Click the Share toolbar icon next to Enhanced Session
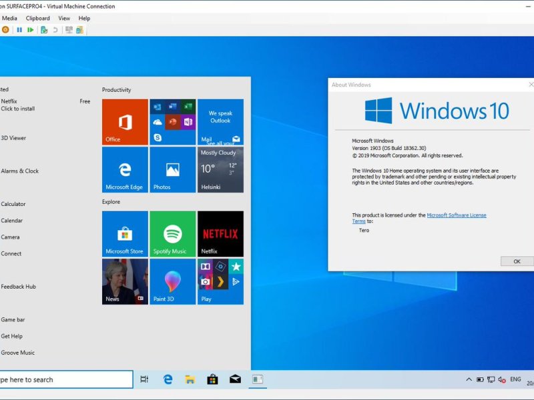534x400 pixels. [x=79, y=30]
